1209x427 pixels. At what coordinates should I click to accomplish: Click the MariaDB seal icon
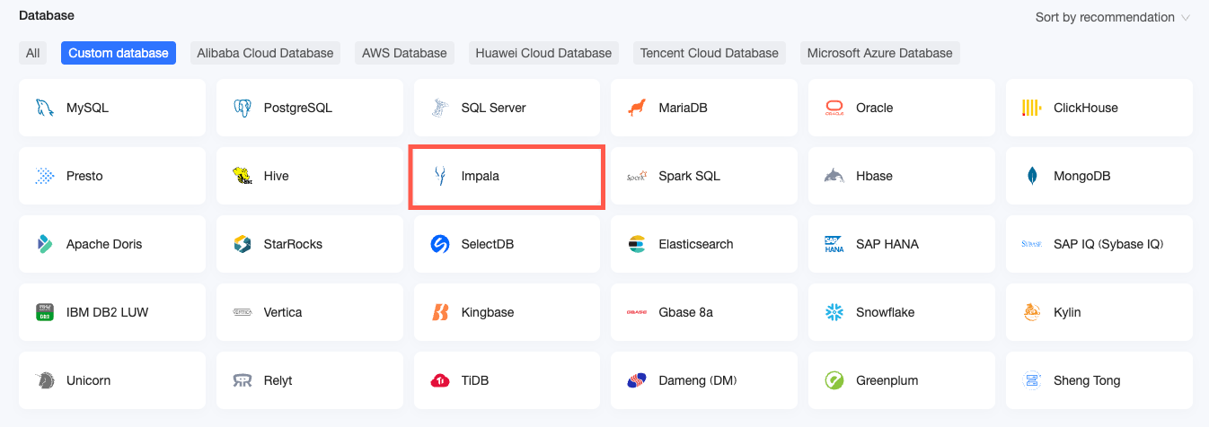tap(637, 108)
